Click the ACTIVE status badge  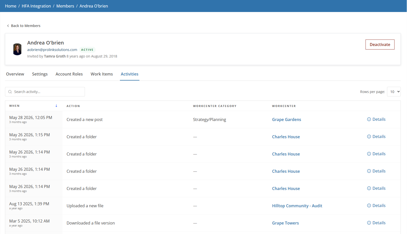tap(87, 50)
